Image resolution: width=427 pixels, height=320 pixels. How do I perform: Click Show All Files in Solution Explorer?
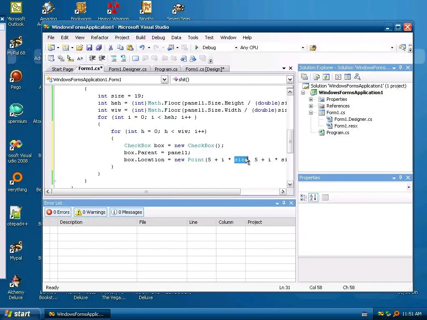coord(316,77)
